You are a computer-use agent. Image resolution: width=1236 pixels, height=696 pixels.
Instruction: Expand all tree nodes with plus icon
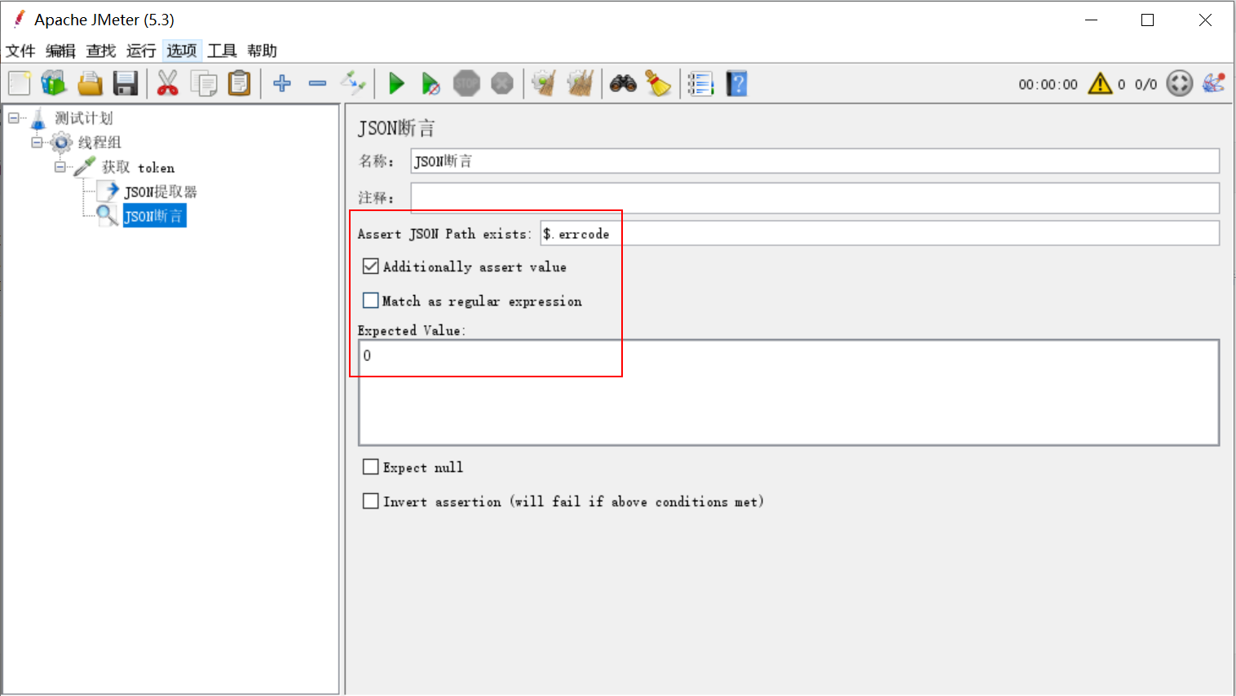pyautogui.click(x=282, y=83)
